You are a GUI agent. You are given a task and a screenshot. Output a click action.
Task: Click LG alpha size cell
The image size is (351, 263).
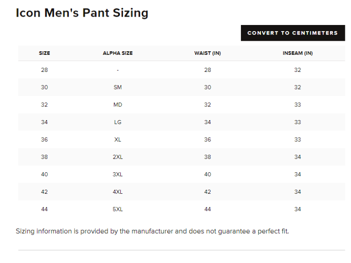click(x=118, y=122)
